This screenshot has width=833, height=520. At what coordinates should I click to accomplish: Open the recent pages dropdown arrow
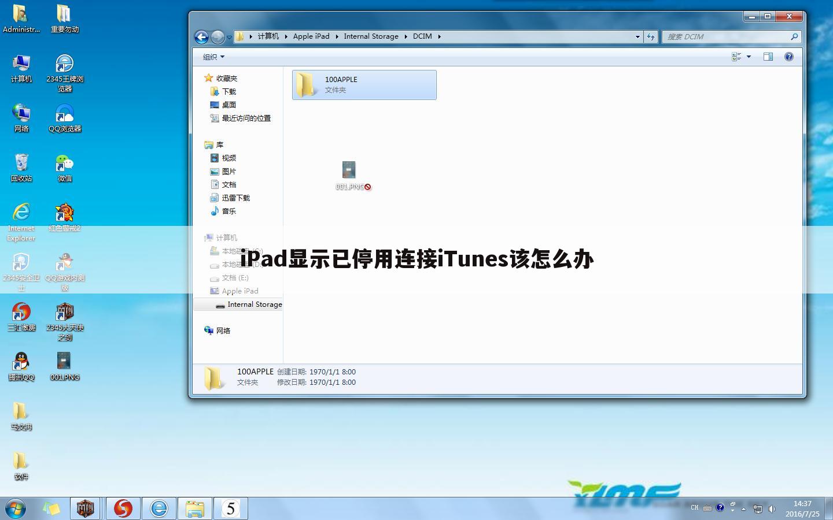(x=229, y=37)
